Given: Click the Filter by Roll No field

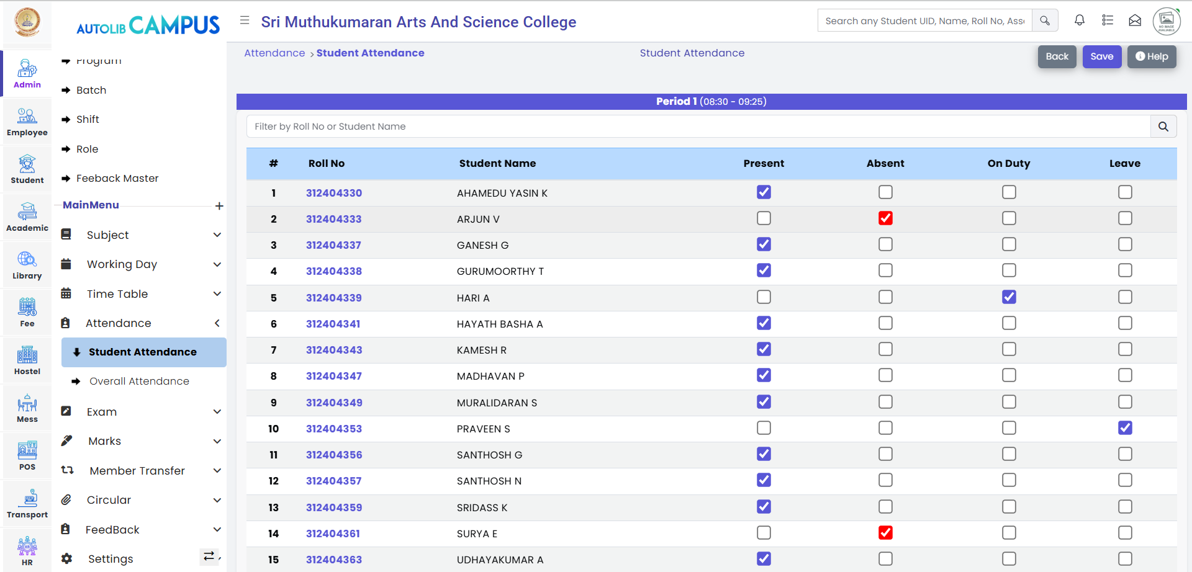Looking at the screenshot, I should point(698,127).
